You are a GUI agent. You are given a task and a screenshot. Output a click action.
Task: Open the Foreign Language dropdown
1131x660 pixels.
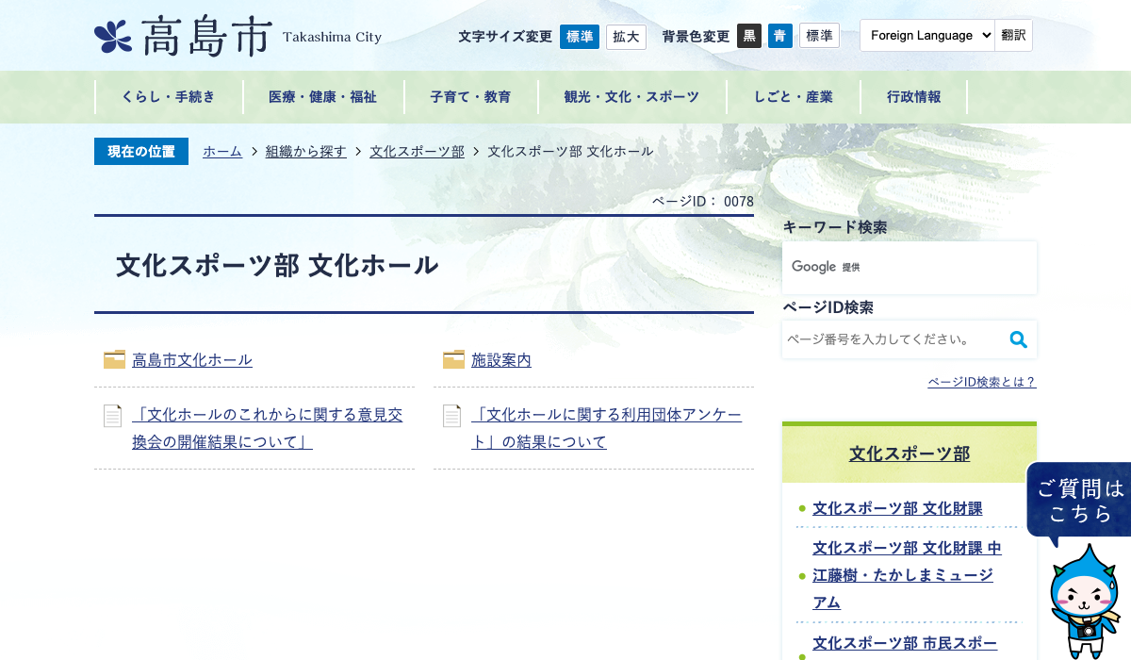pos(927,35)
